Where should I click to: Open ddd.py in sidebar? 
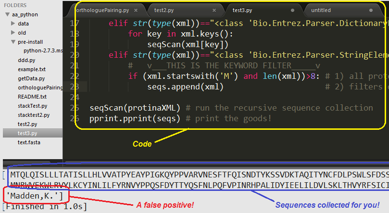26,60
